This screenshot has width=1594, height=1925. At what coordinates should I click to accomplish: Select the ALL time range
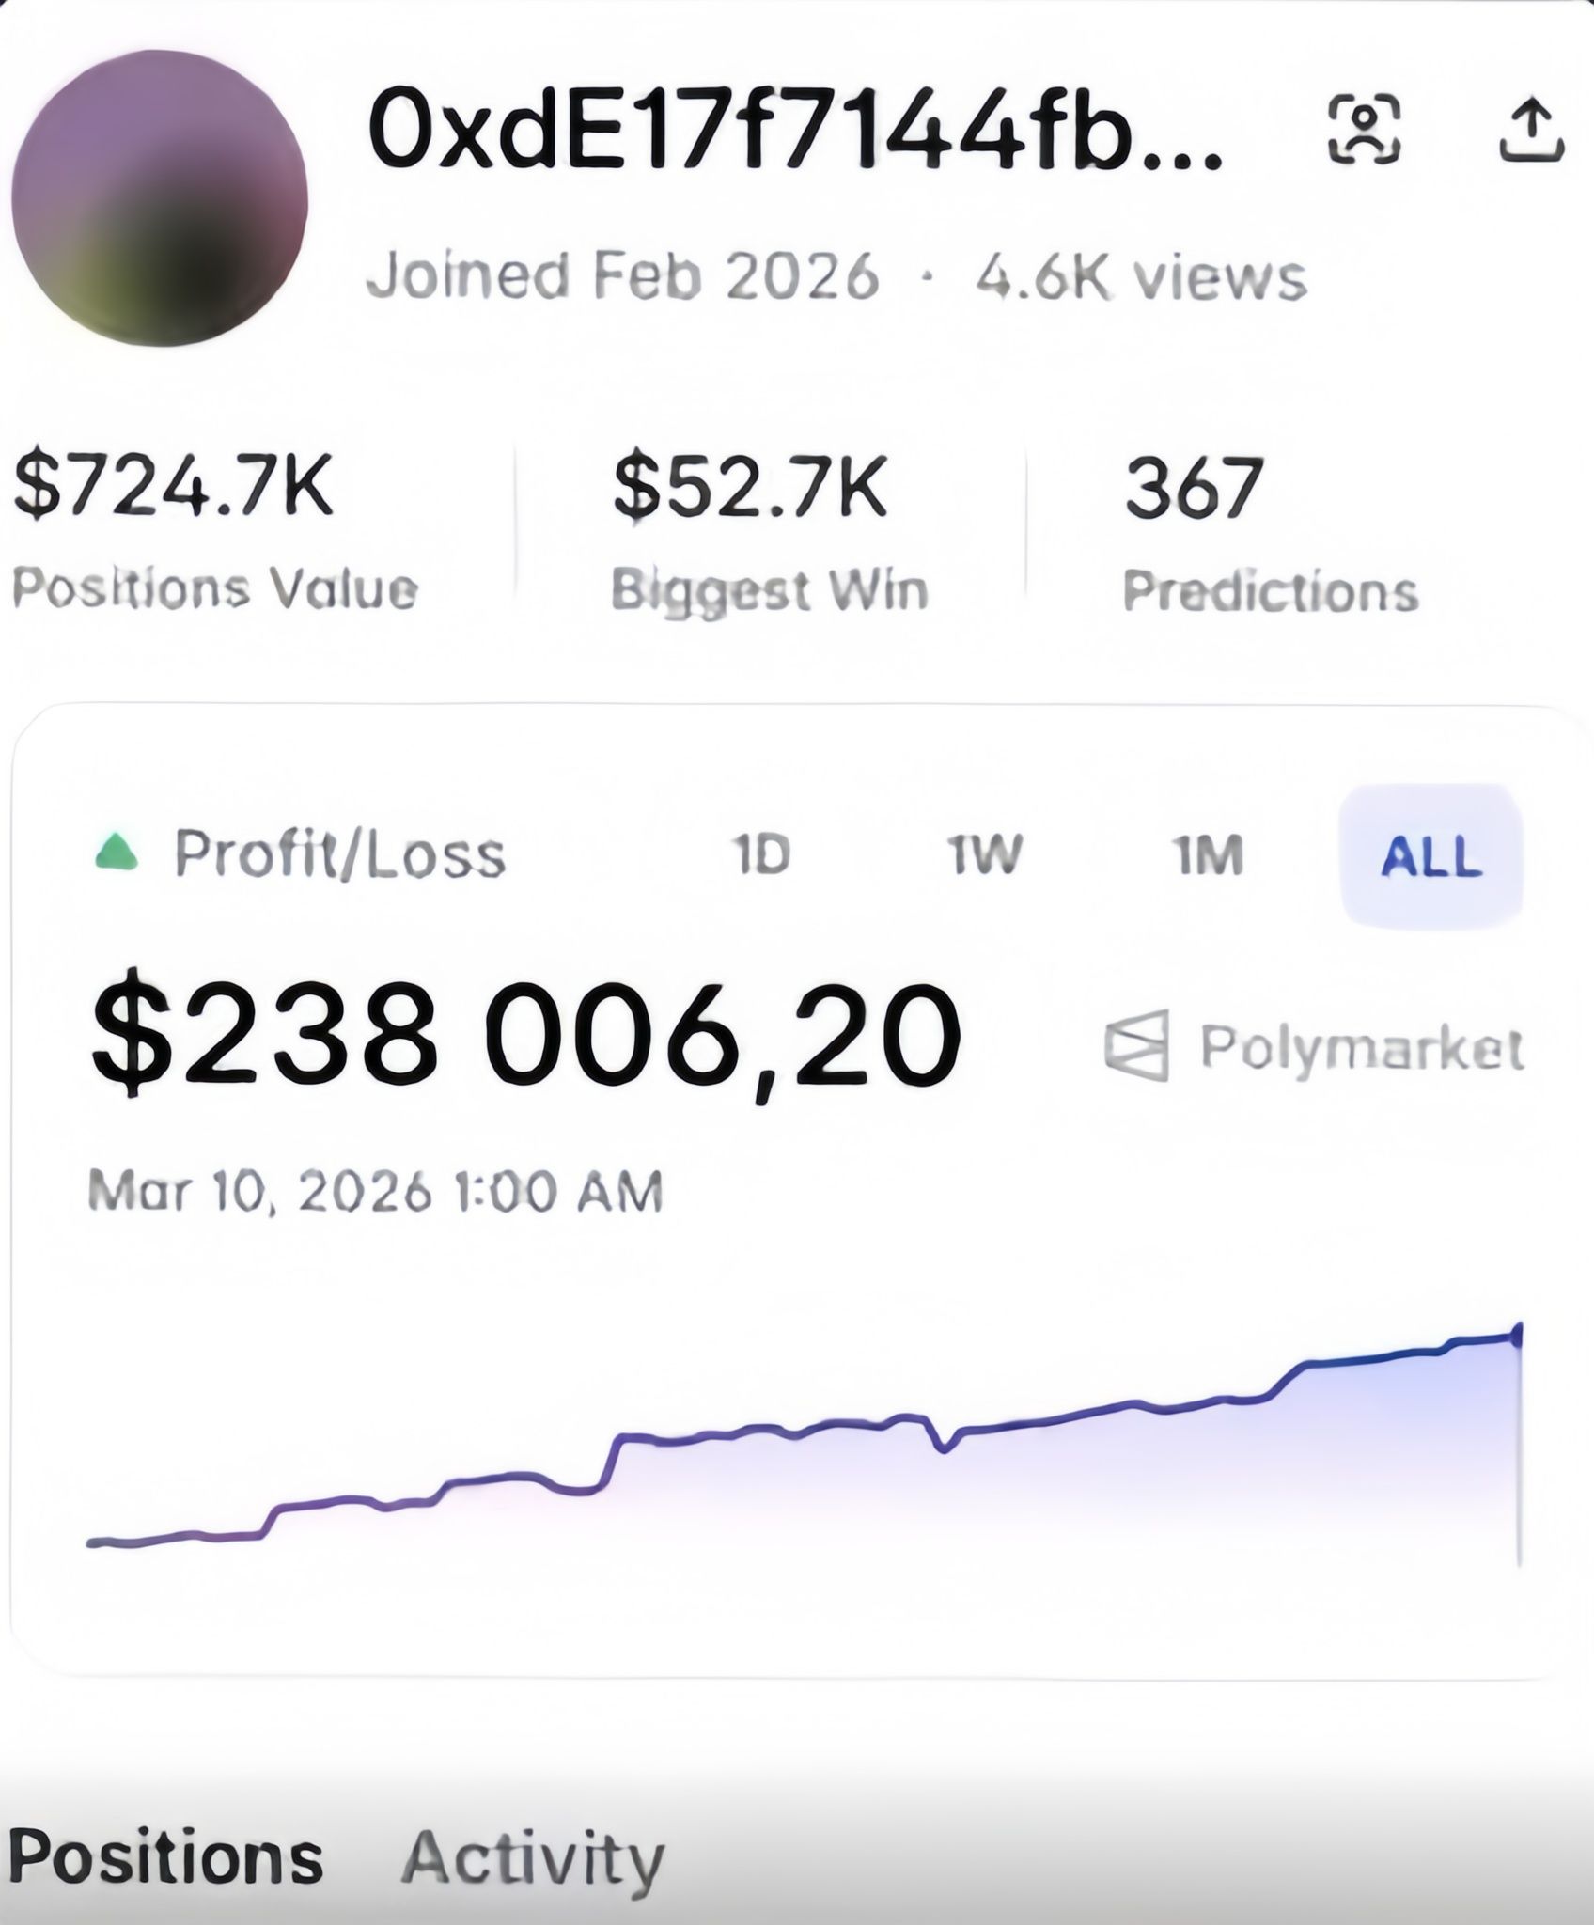click(1430, 856)
